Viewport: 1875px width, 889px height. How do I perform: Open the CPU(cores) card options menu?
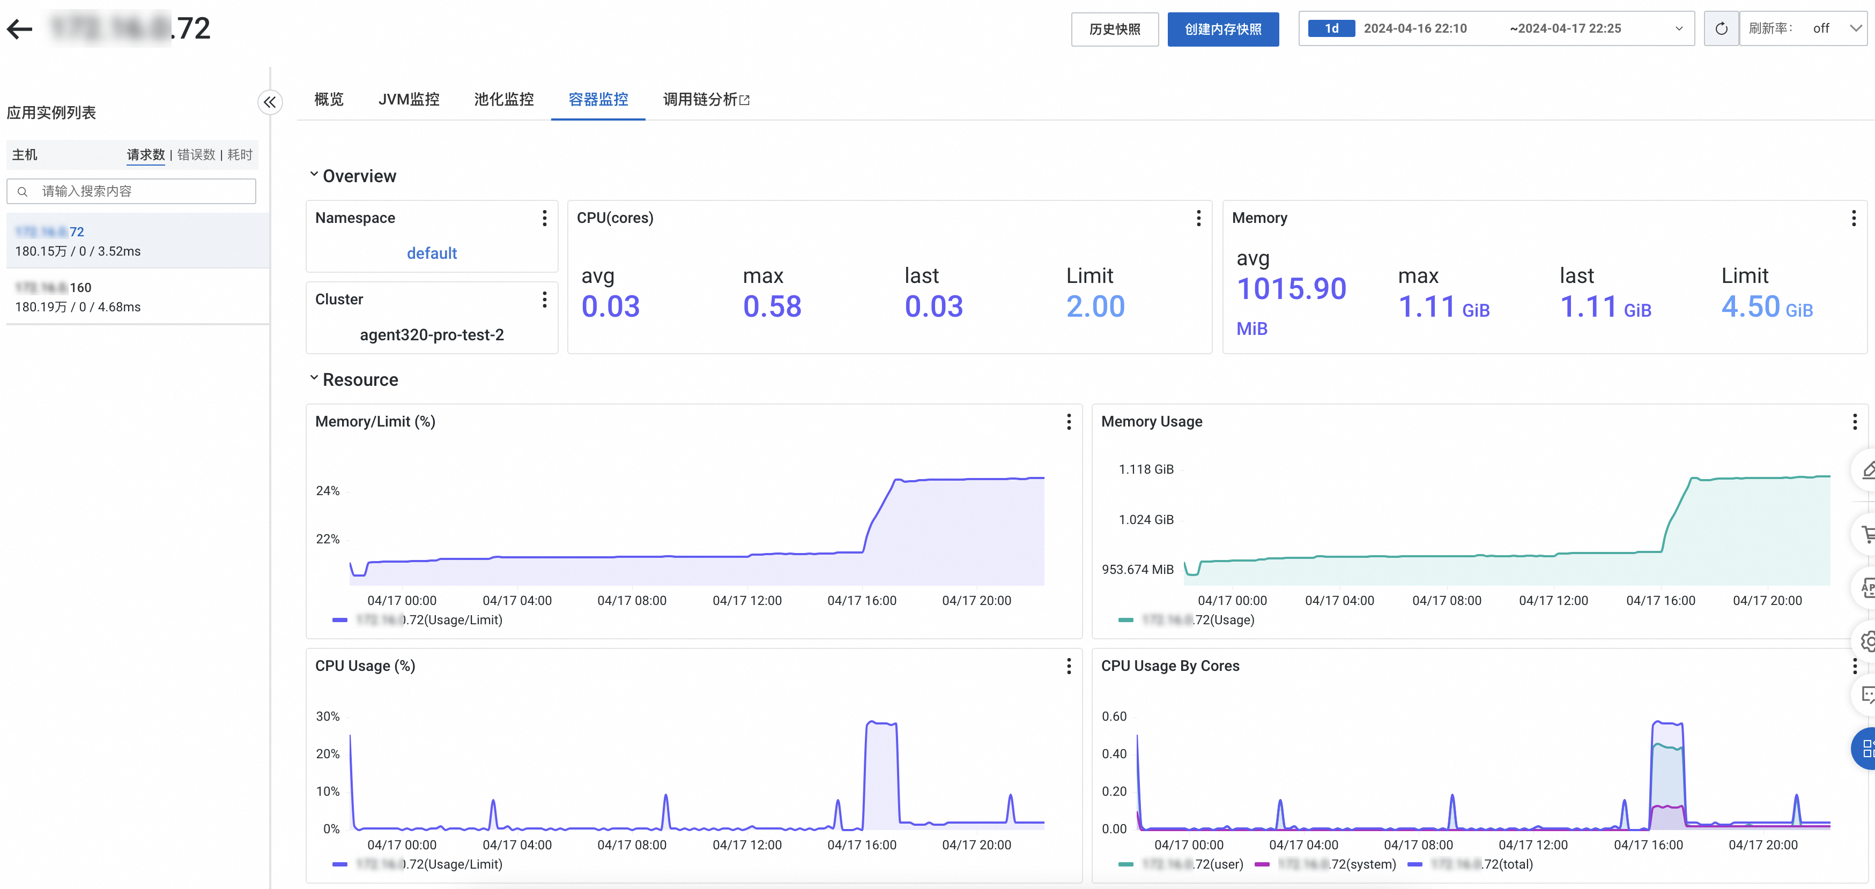pos(1199,218)
